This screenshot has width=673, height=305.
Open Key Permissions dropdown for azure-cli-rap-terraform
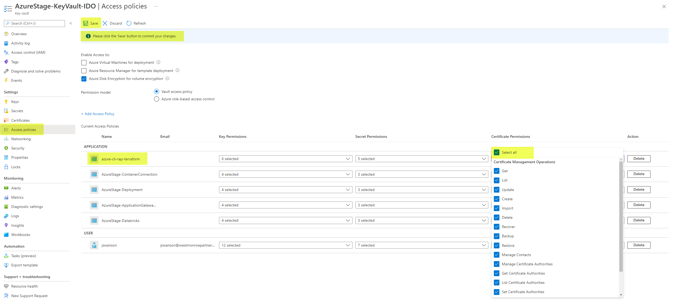pyautogui.click(x=285, y=159)
